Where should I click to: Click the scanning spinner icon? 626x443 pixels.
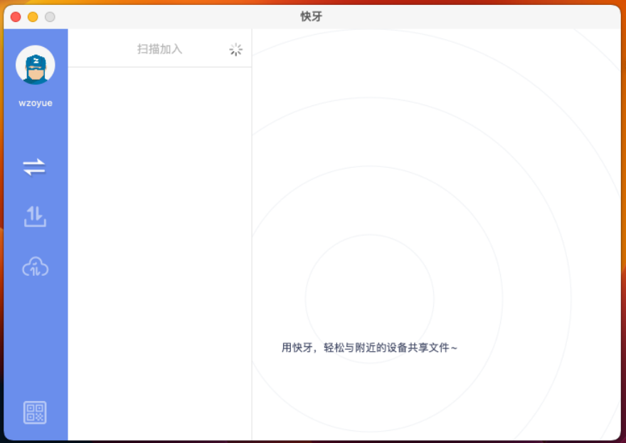236,50
